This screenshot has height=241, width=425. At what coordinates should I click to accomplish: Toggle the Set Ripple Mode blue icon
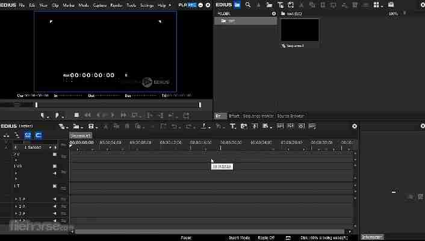[x=28, y=135]
